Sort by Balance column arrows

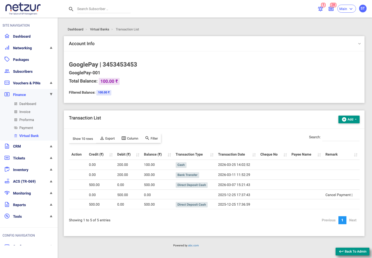(x=169, y=155)
